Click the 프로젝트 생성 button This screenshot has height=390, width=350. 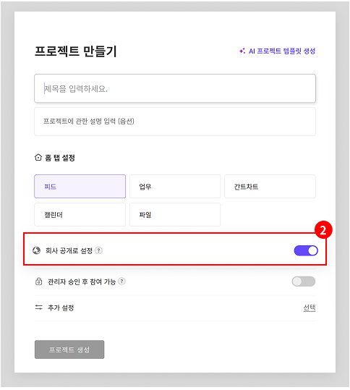click(x=69, y=349)
